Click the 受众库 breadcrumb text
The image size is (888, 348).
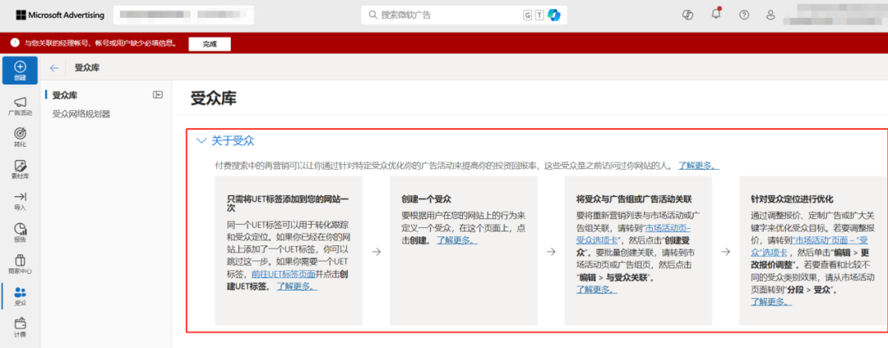87,68
